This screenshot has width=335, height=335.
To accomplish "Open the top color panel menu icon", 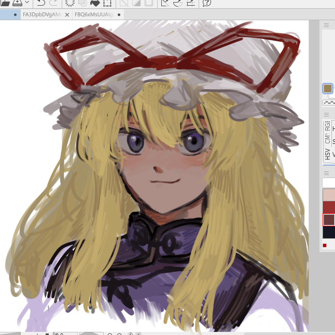I will [326, 25].
